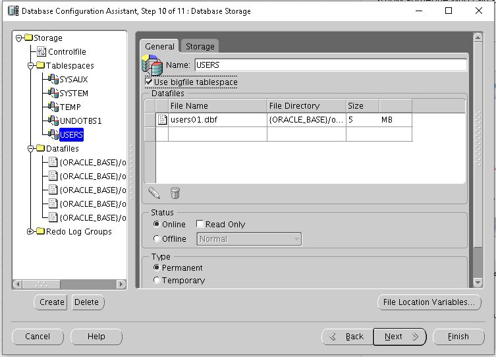Image resolution: width=496 pixels, height=357 pixels.
Task: Click the MB unit cell
Action: coord(395,119)
